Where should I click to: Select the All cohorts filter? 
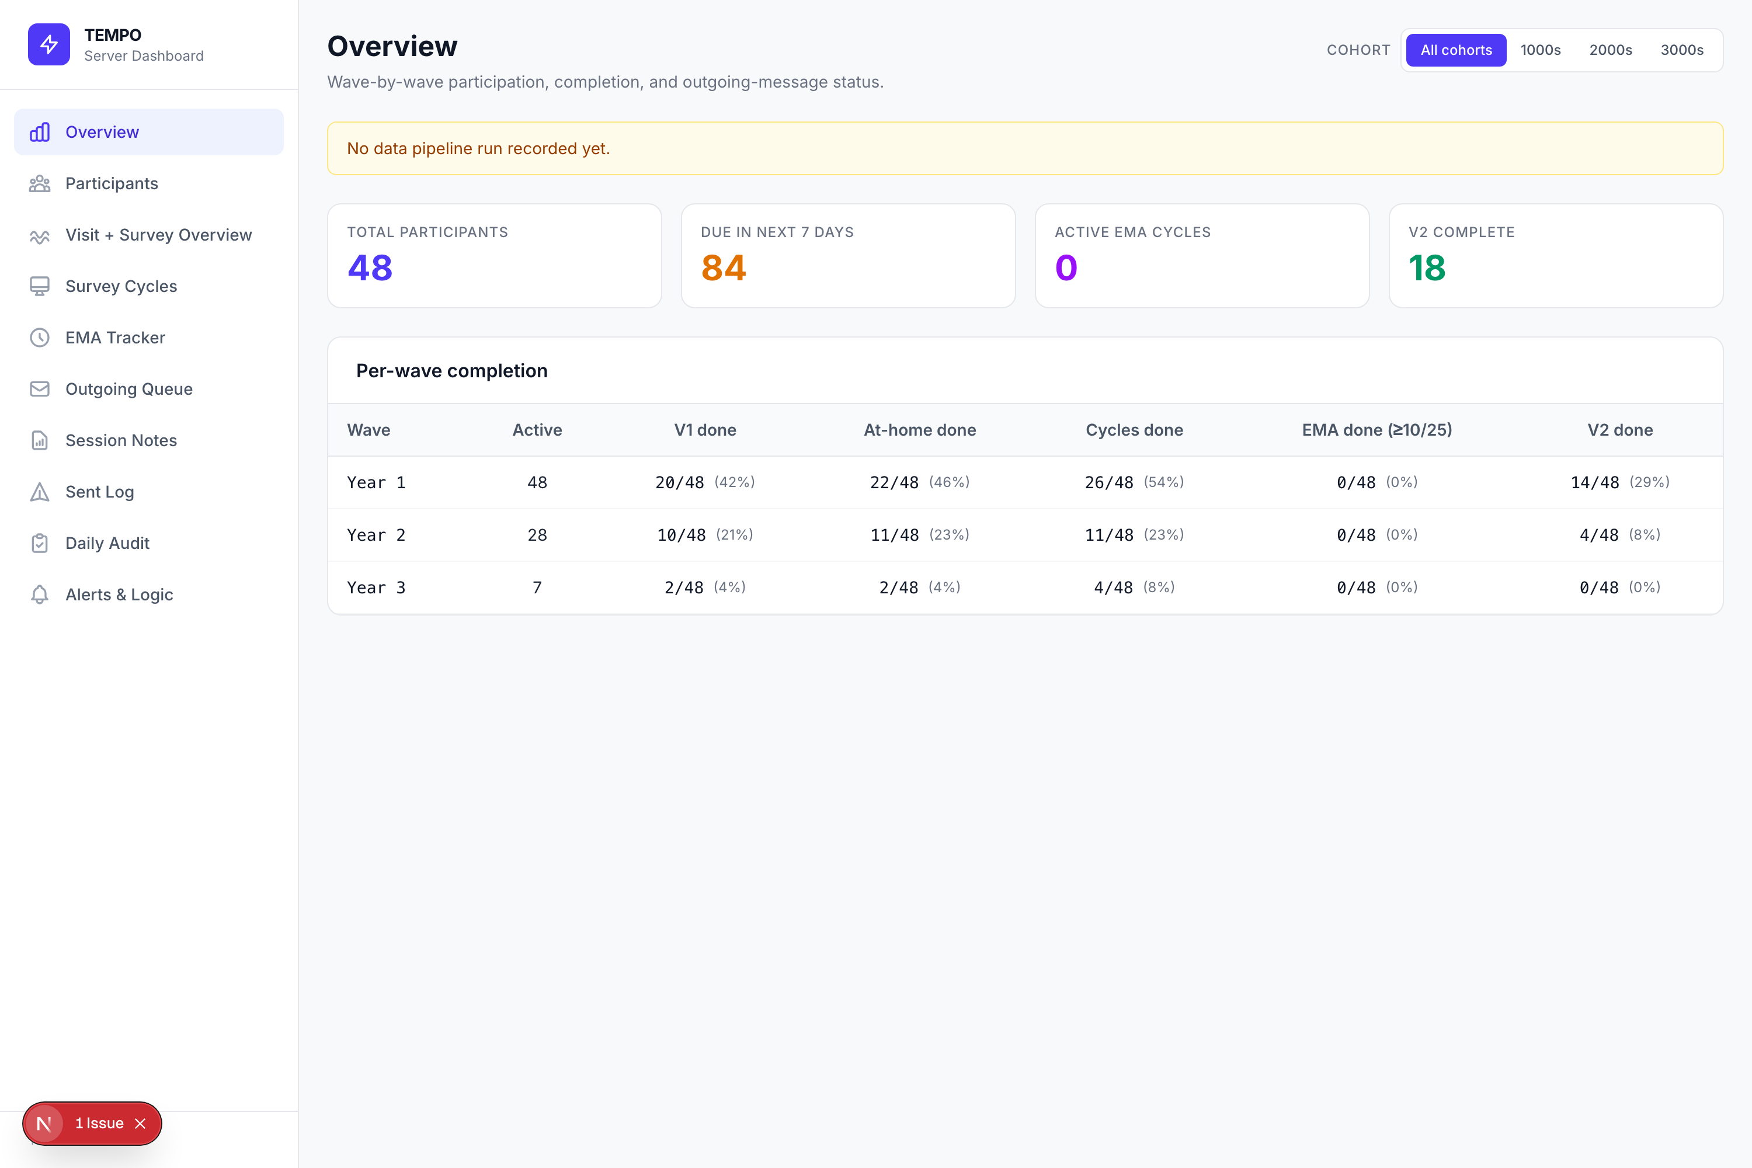[1455, 50]
